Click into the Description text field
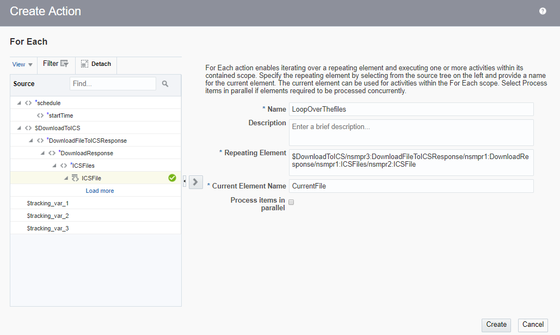This screenshot has height=335, width=560. (411, 132)
